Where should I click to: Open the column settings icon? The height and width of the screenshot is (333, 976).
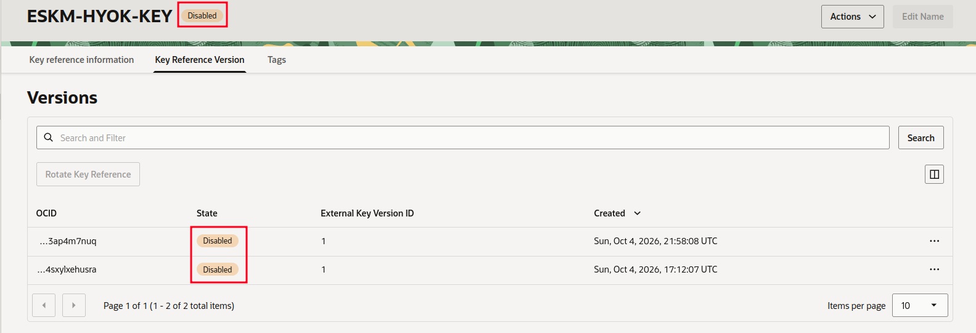point(934,175)
